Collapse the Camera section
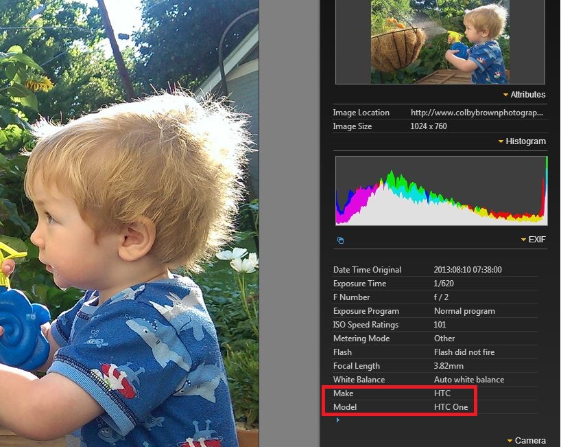Screen dimensions: 561x447 click(x=527, y=441)
